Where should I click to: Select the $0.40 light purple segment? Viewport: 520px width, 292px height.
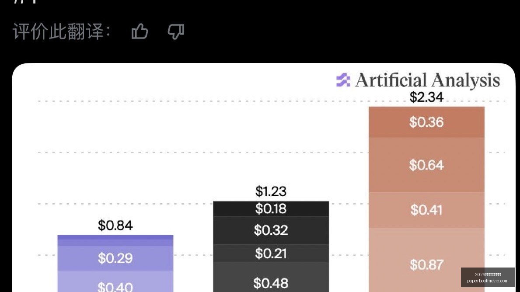[x=115, y=282]
